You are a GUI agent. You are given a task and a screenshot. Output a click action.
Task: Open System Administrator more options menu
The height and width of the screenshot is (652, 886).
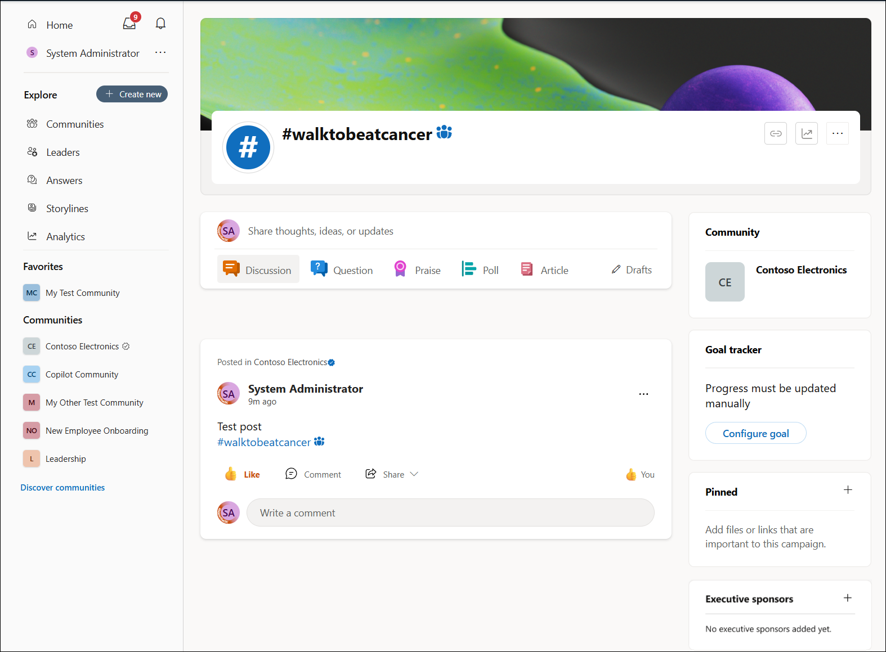coord(160,53)
